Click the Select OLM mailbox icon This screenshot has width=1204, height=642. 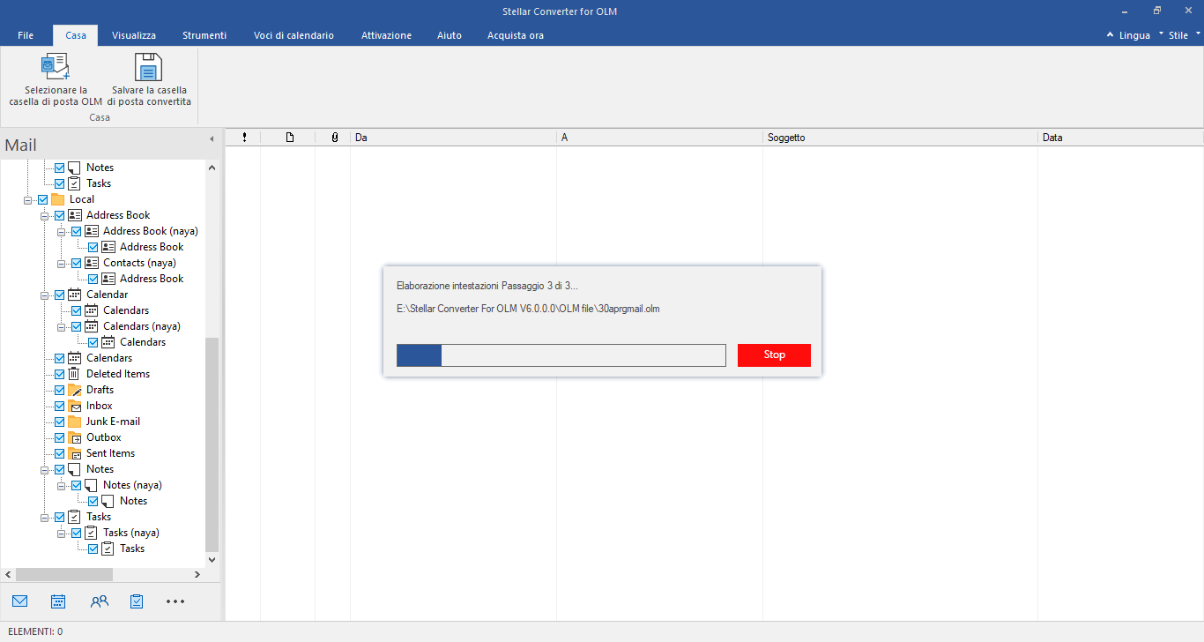(x=56, y=68)
